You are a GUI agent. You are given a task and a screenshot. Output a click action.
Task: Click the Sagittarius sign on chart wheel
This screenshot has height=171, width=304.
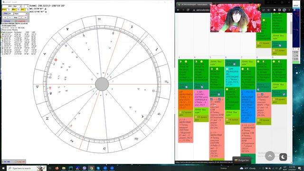pyautogui.click(x=156, y=49)
